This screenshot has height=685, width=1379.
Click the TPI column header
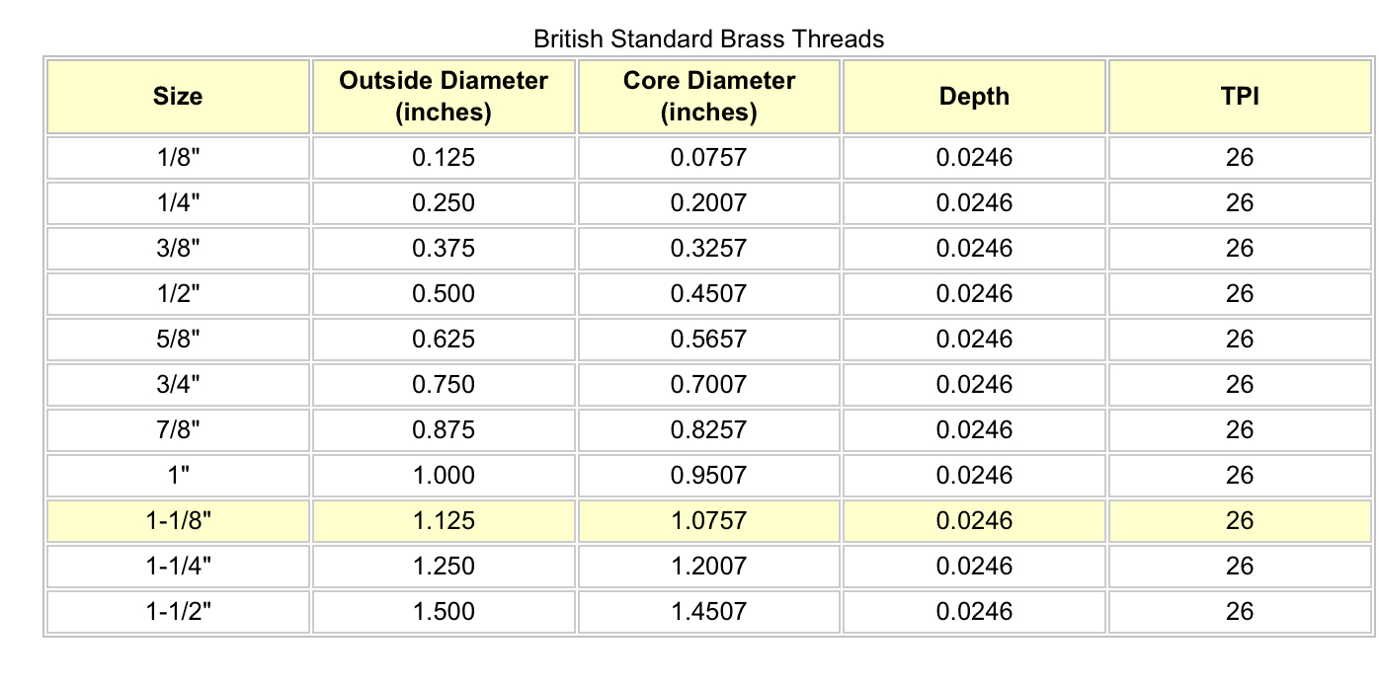click(1239, 96)
